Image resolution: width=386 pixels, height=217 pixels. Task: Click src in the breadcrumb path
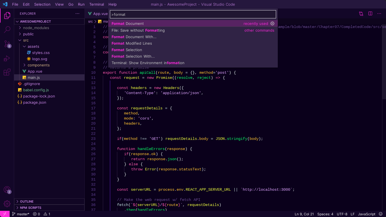pyautogui.click(x=90, y=21)
